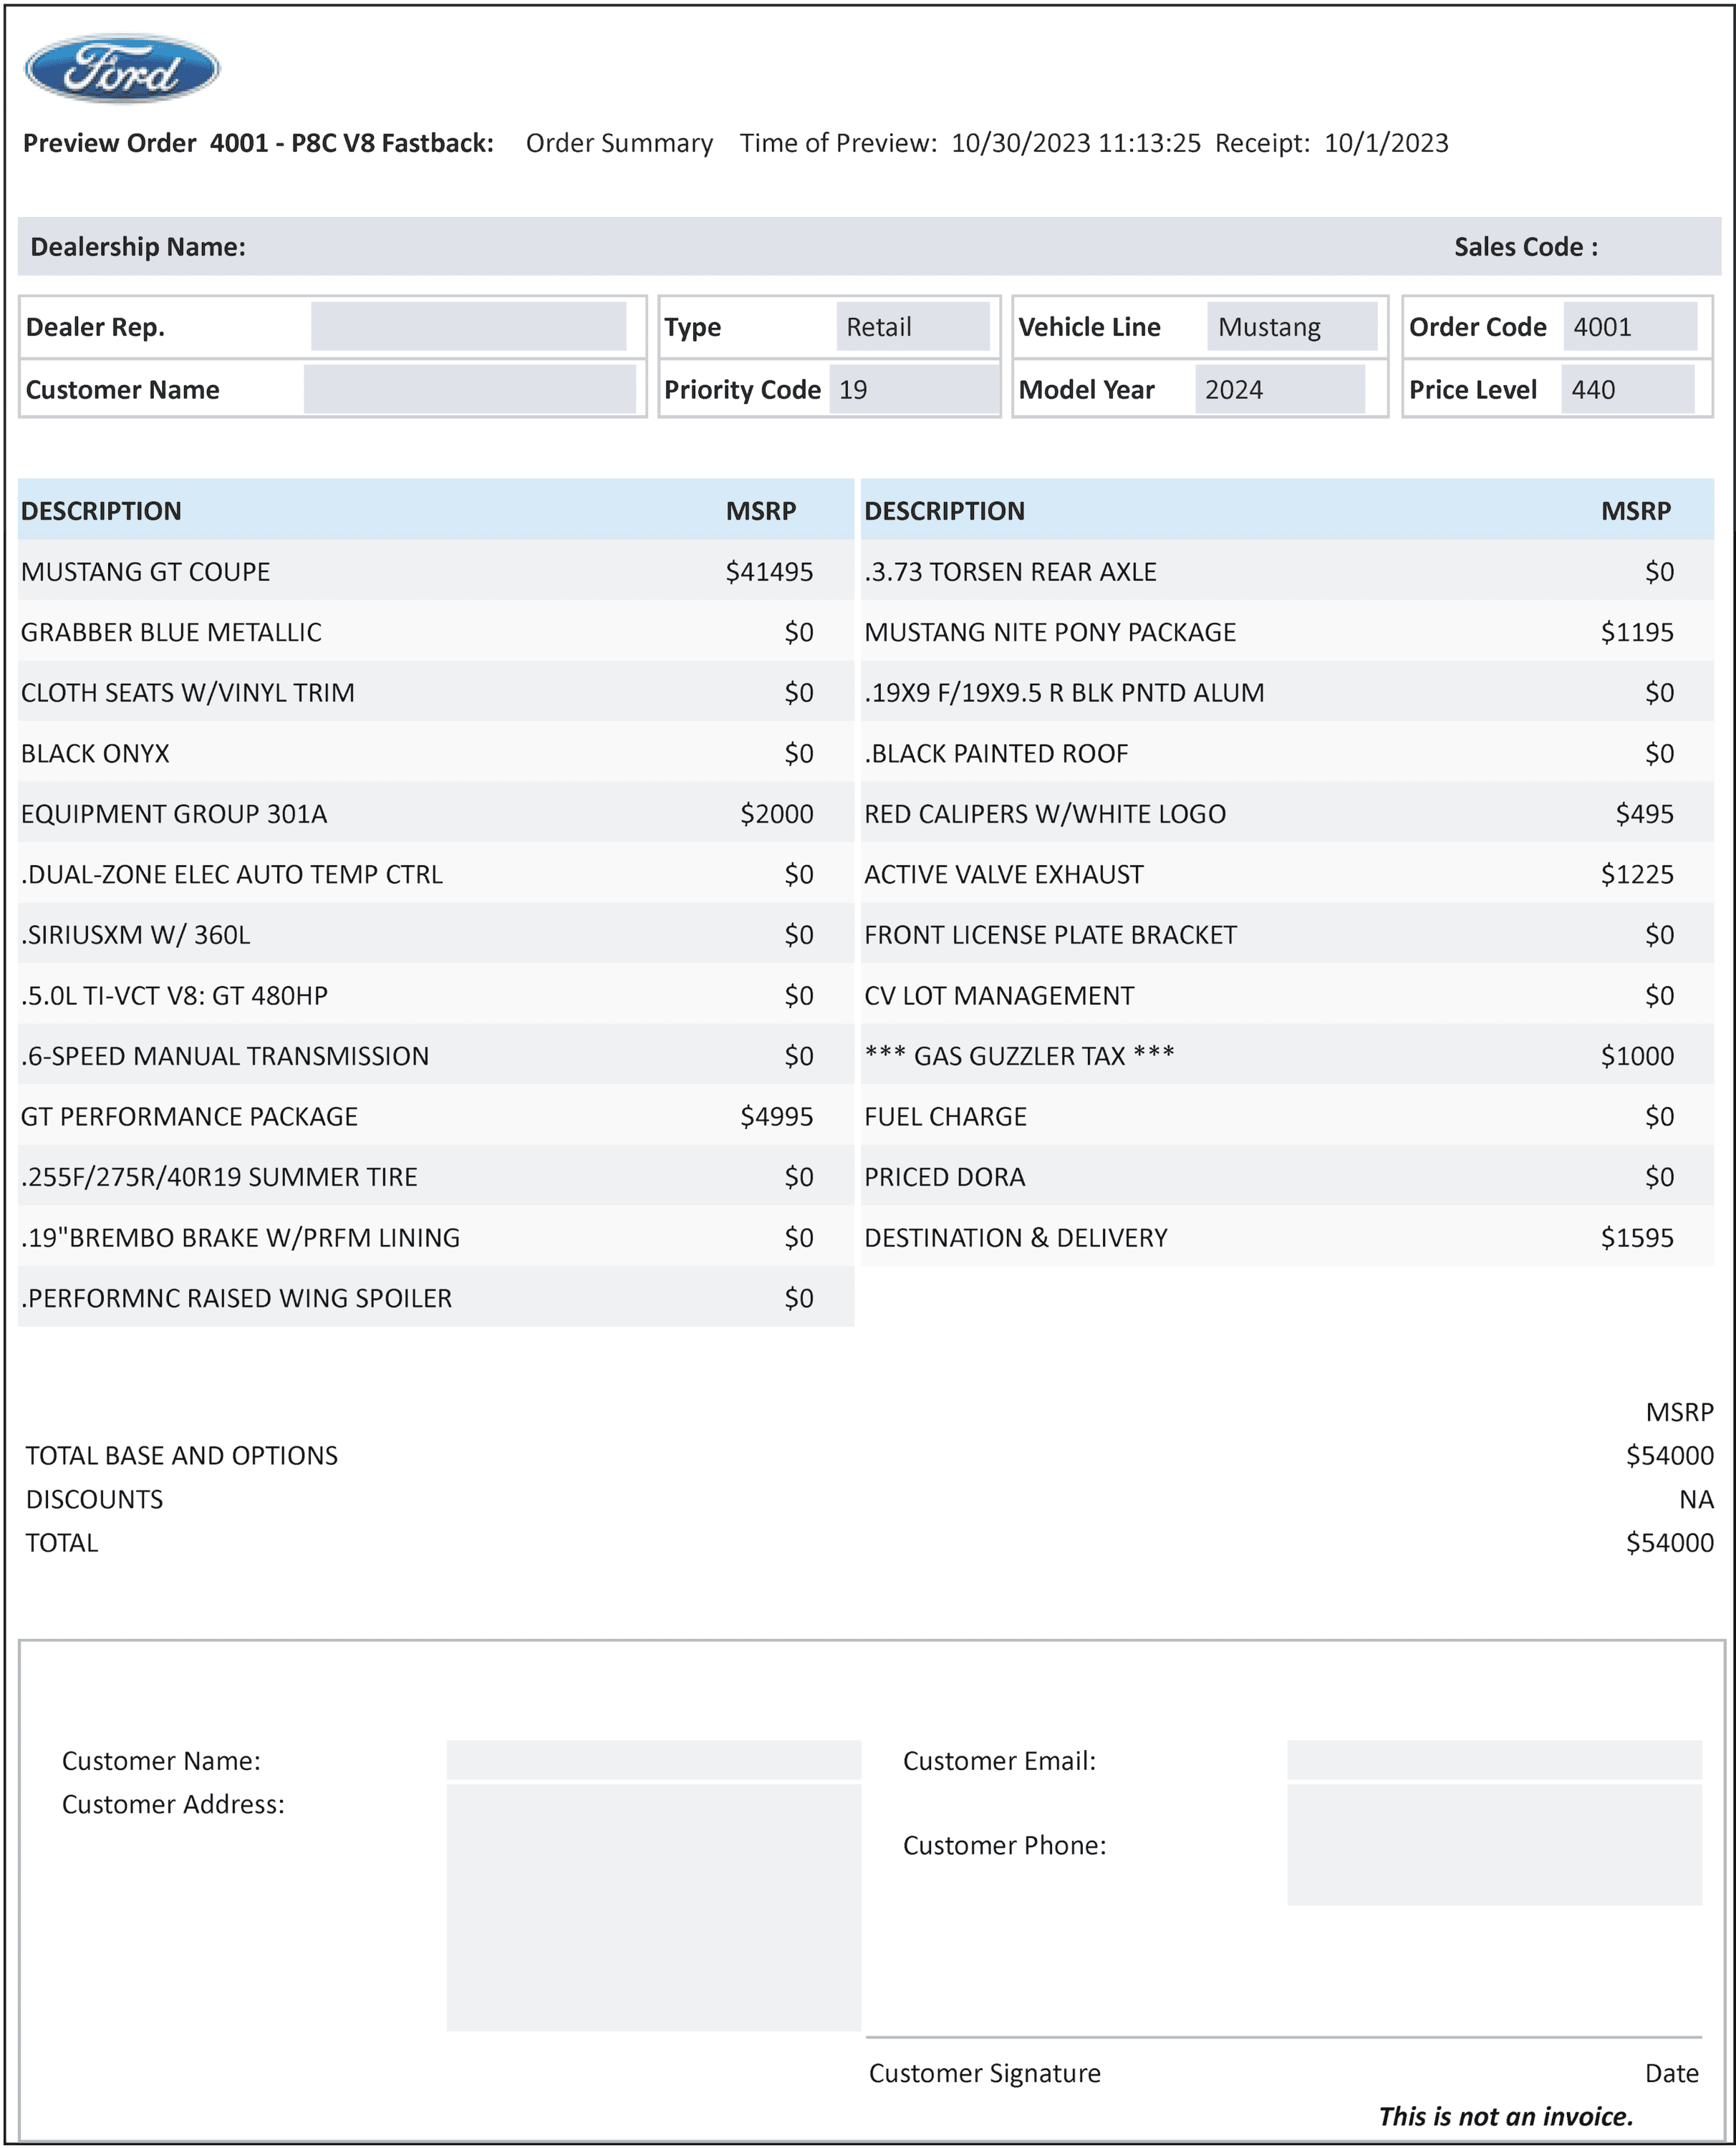The width and height of the screenshot is (1736, 2148).
Task: Click the $41495 MSRP value
Action: tap(769, 572)
